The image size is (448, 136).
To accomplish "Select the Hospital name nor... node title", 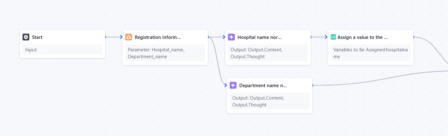I will 259,37.
